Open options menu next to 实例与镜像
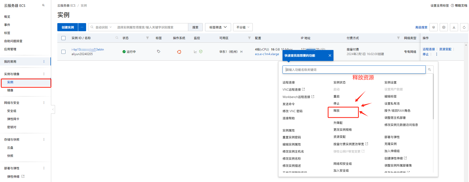This screenshot has height=182, width=469. [x=44, y=74]
